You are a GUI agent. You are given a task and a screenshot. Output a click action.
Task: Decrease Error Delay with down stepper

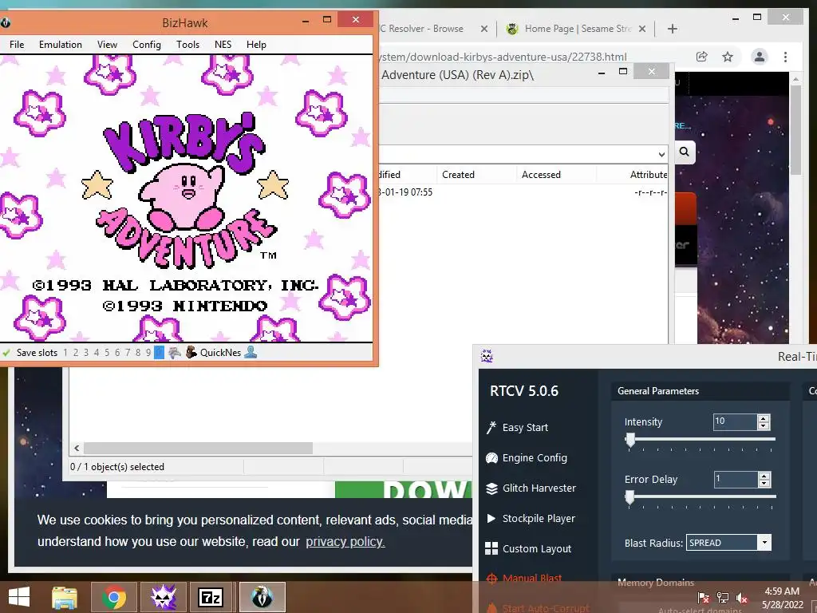tap(764, 483)
